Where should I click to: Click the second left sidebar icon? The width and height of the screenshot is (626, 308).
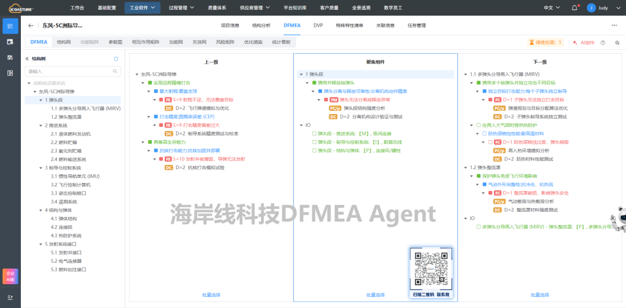click(x=10, y=42)
